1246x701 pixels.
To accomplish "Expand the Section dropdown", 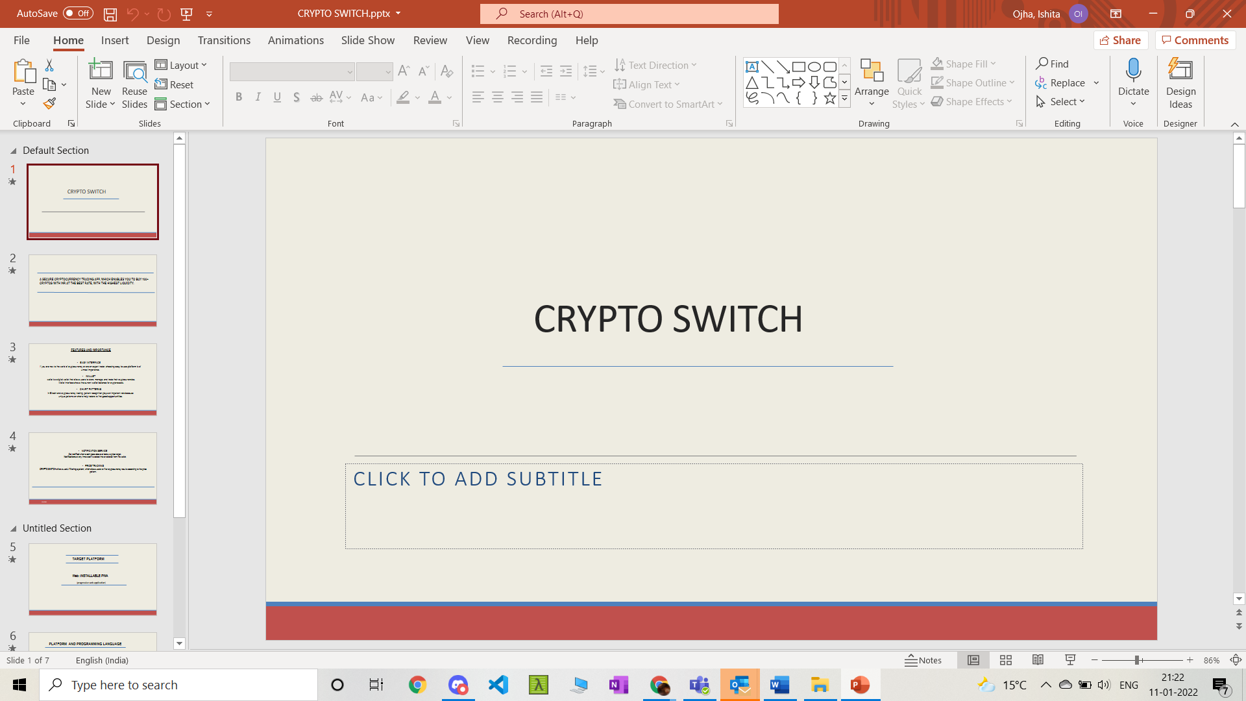I will pyautogui.click(x=182, y=104).
